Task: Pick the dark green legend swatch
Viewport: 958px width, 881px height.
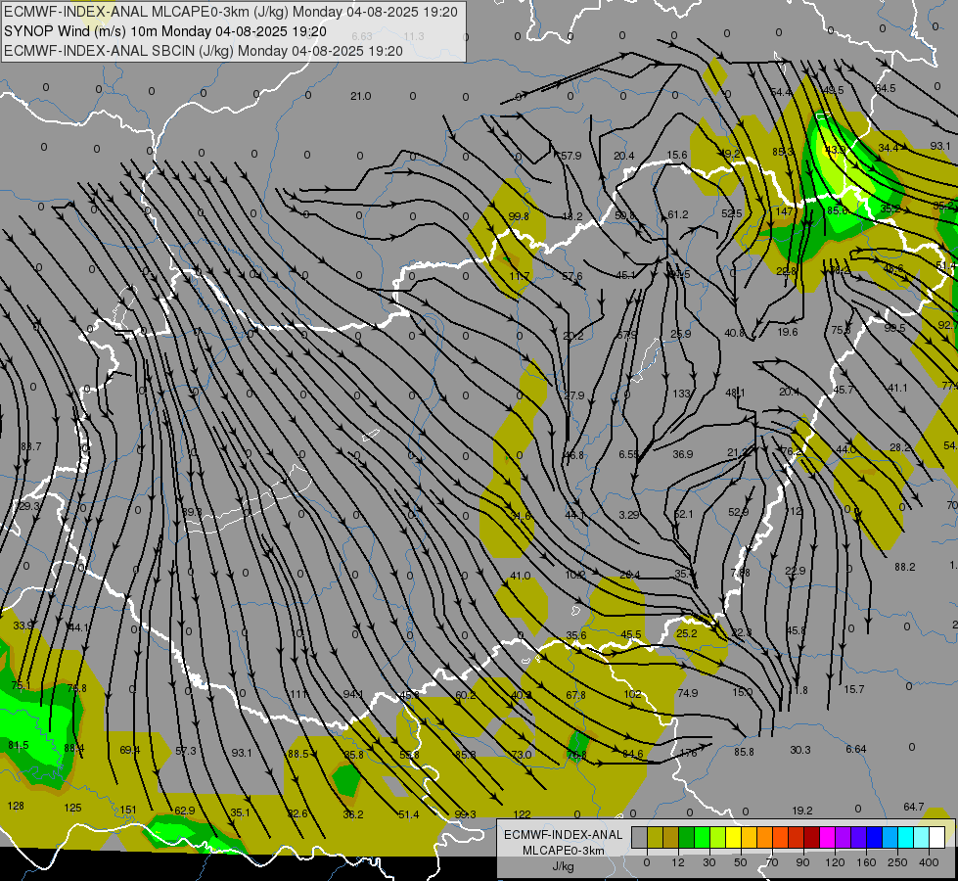Action: tap(687, 837)
